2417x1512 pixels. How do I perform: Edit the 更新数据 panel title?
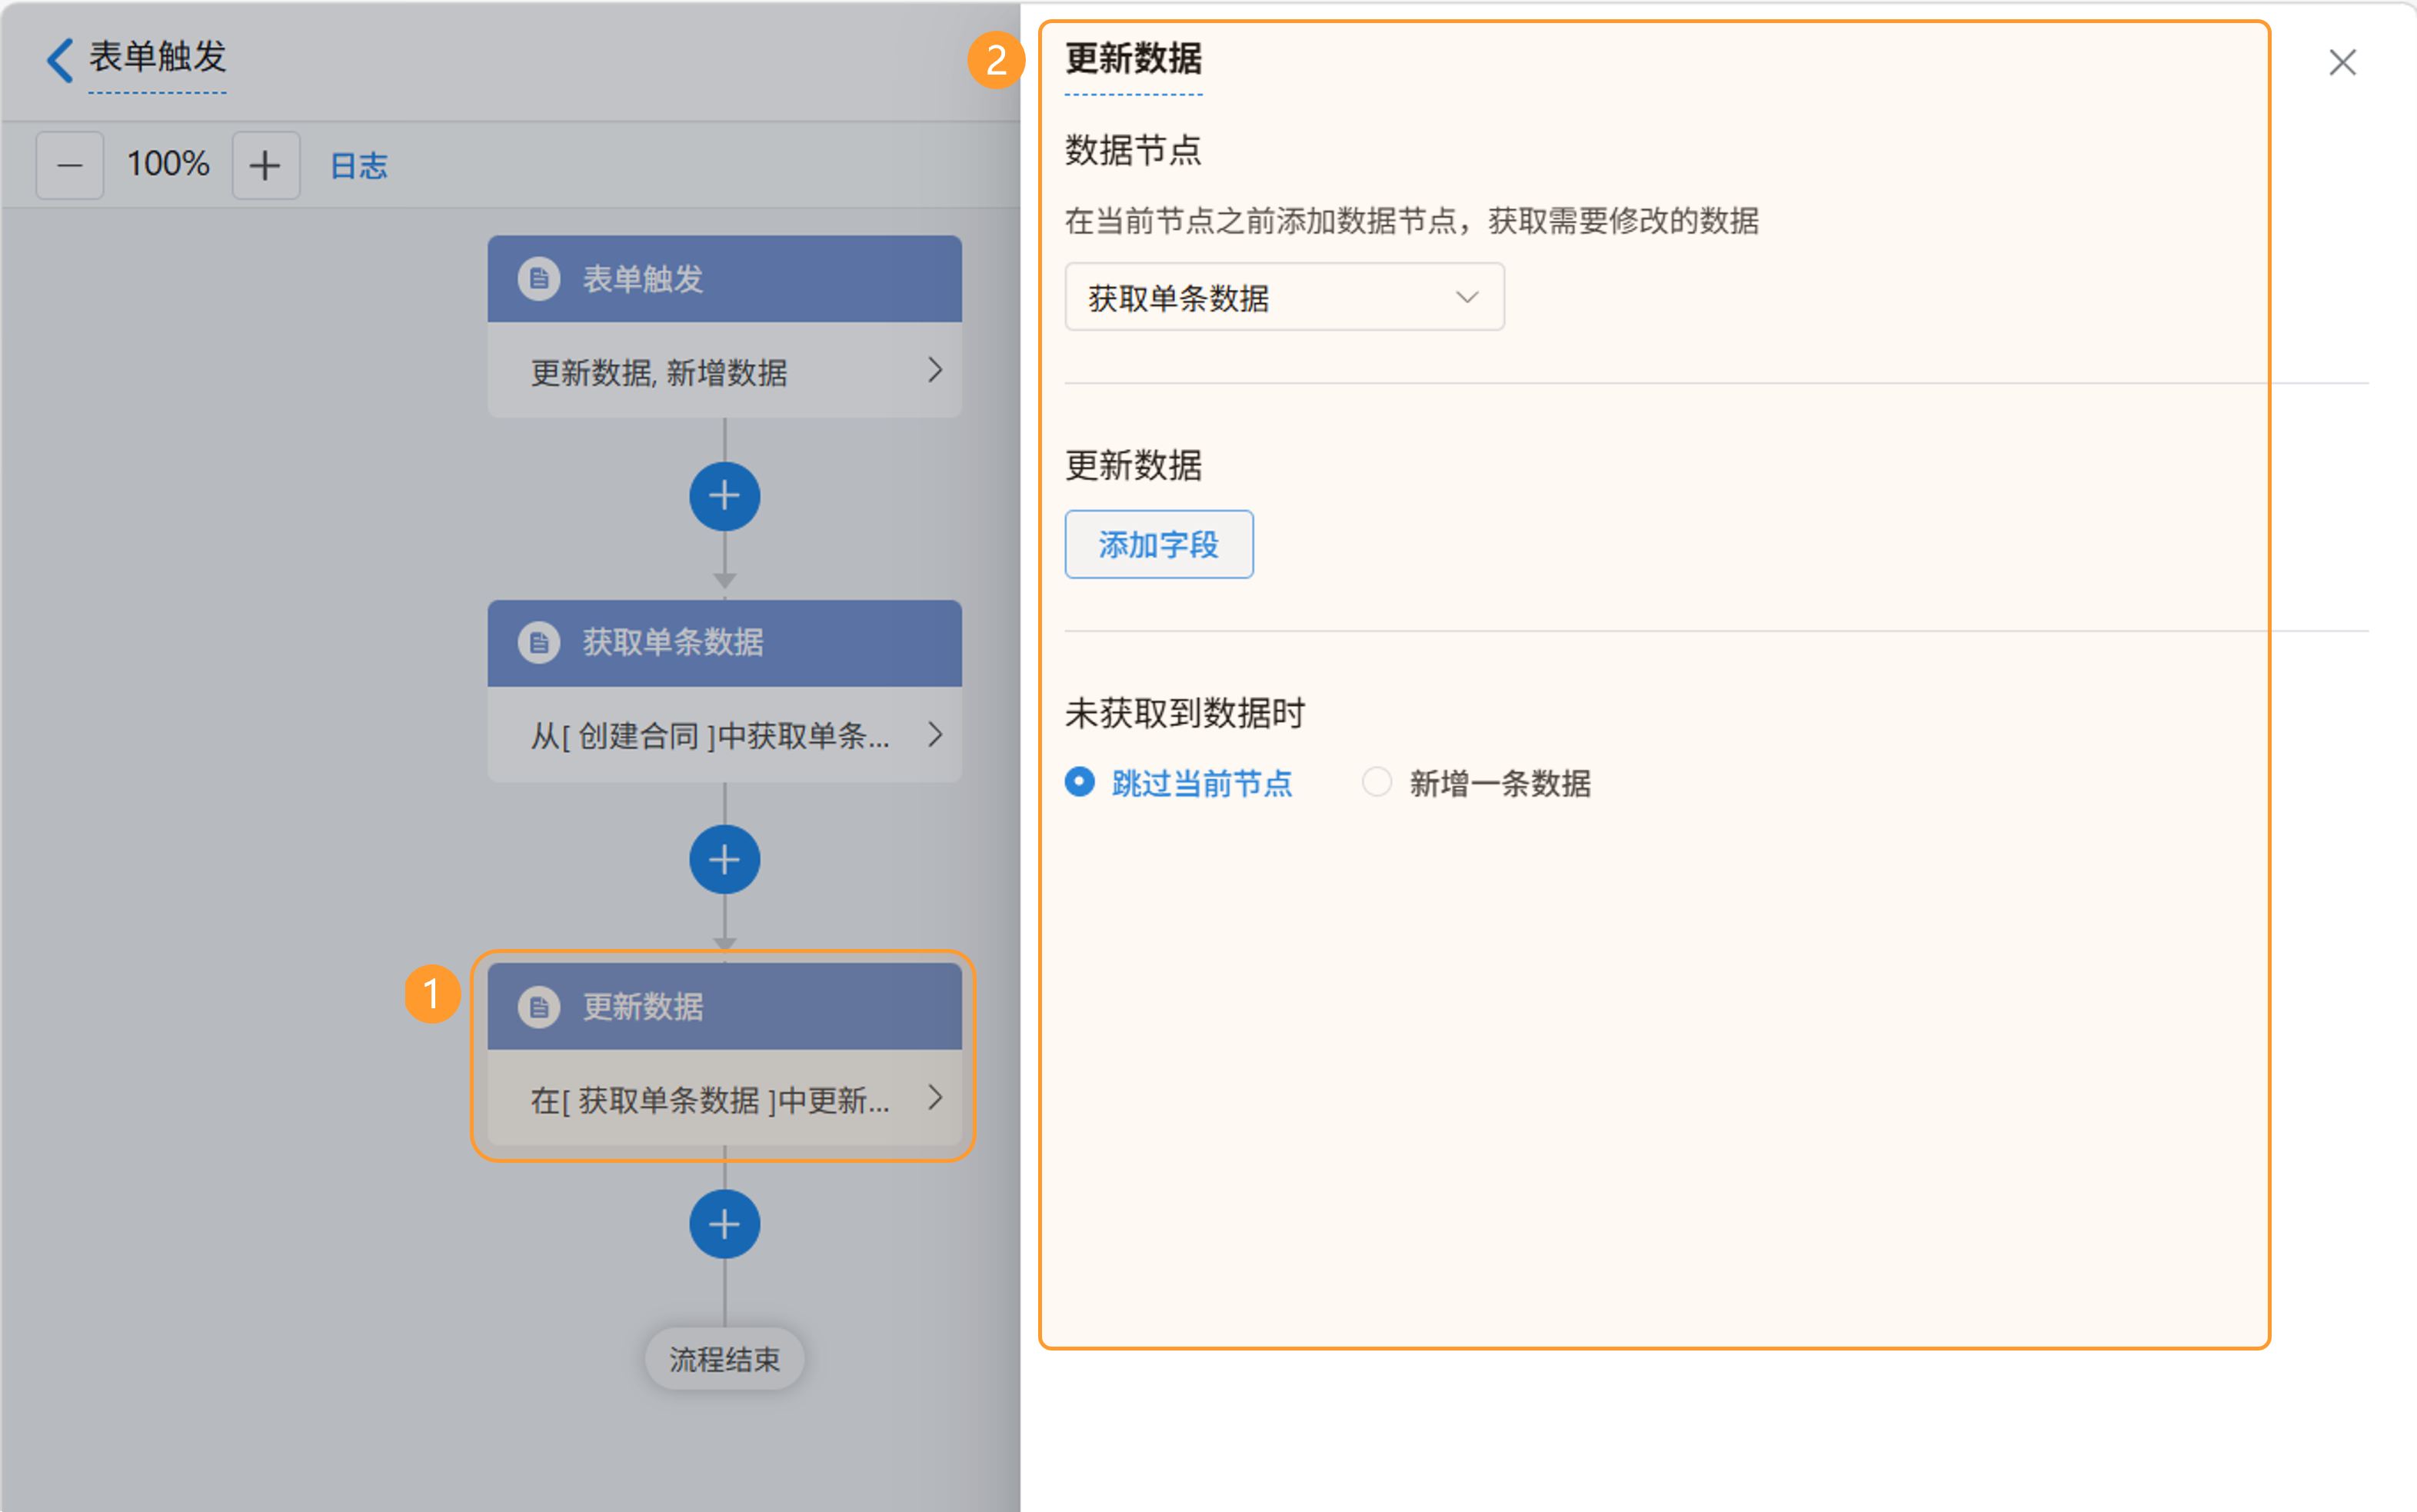(x=1133, y=59)
